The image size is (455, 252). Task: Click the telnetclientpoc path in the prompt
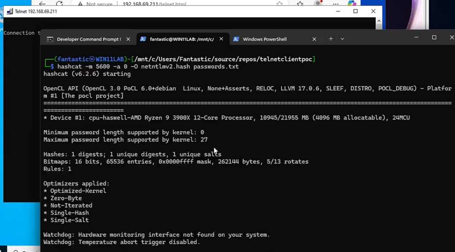(x=286, y=59)
